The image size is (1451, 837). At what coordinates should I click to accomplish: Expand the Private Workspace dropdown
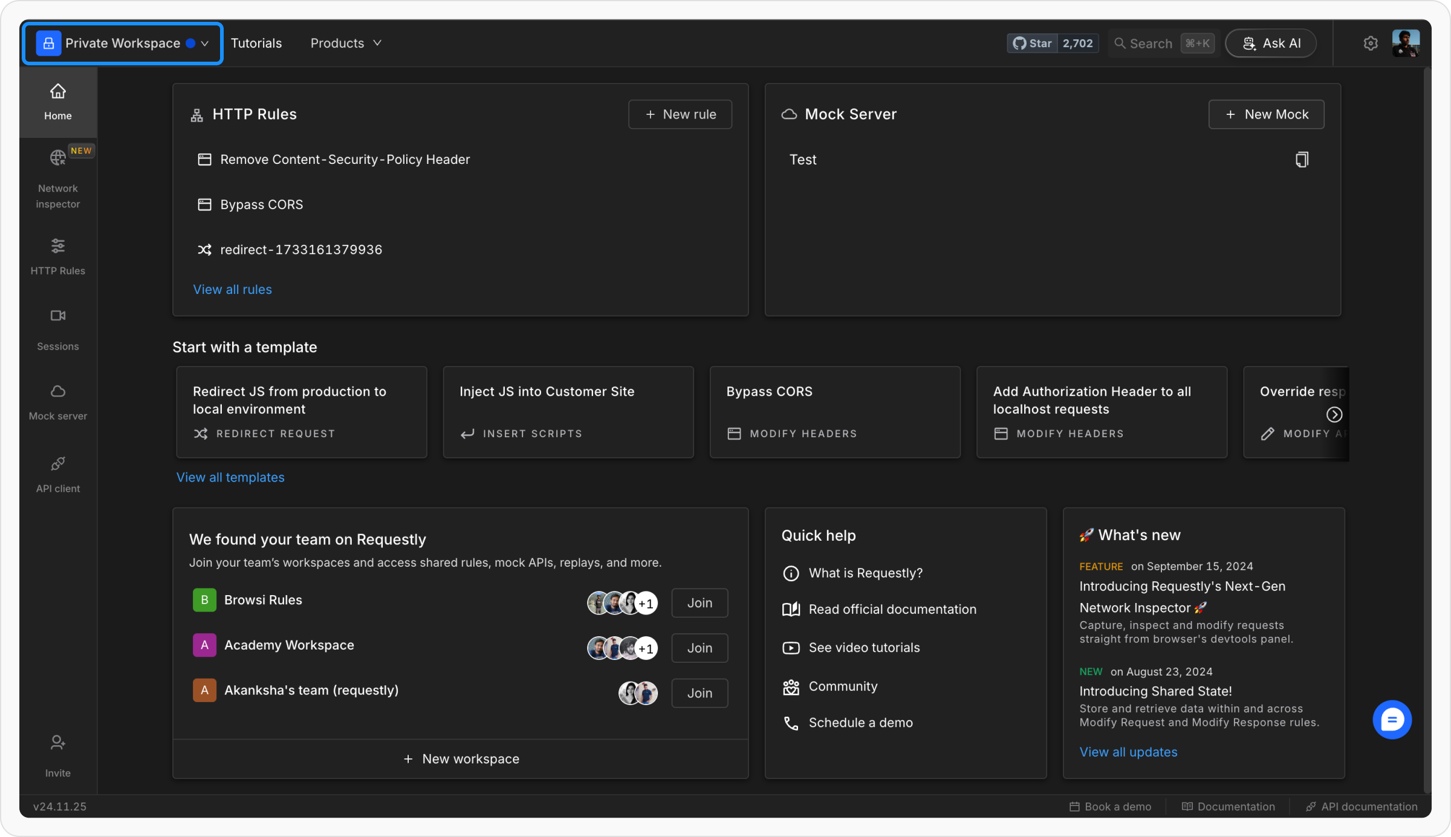123,44
